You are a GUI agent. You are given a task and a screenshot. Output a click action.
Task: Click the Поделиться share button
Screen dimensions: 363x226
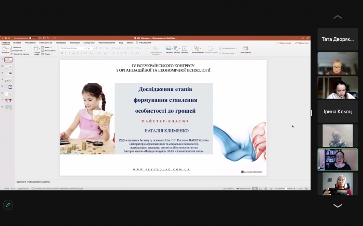(x=302, y=43)
